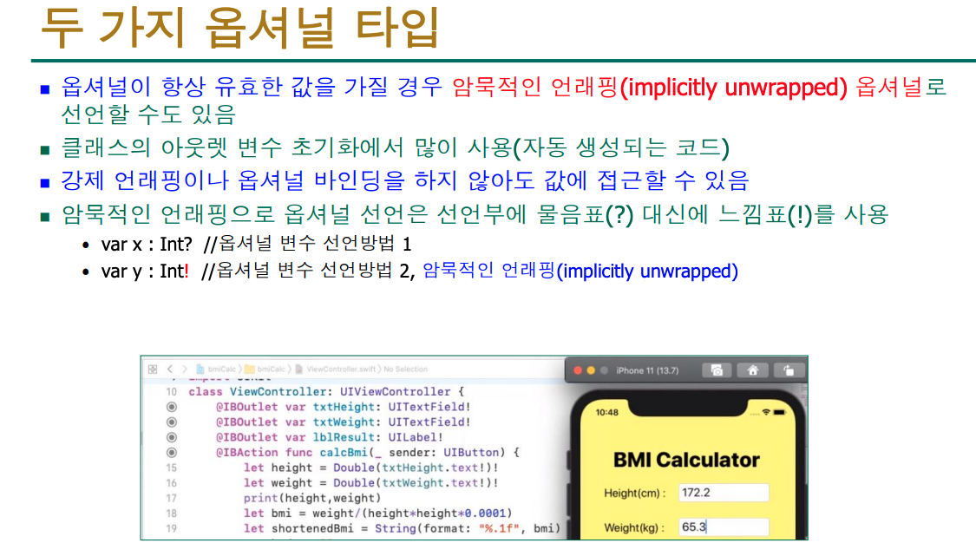
Task: Click the calcBmi action connection circle
Action: (172, 453)
